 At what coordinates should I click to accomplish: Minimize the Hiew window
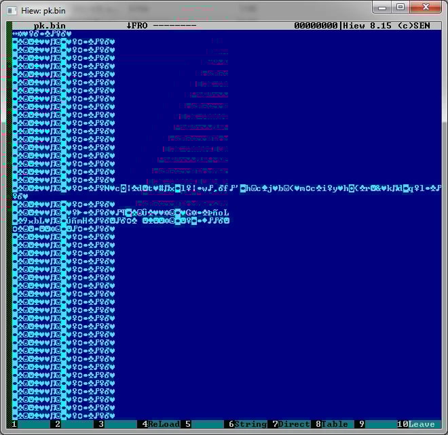pos(382,7)
